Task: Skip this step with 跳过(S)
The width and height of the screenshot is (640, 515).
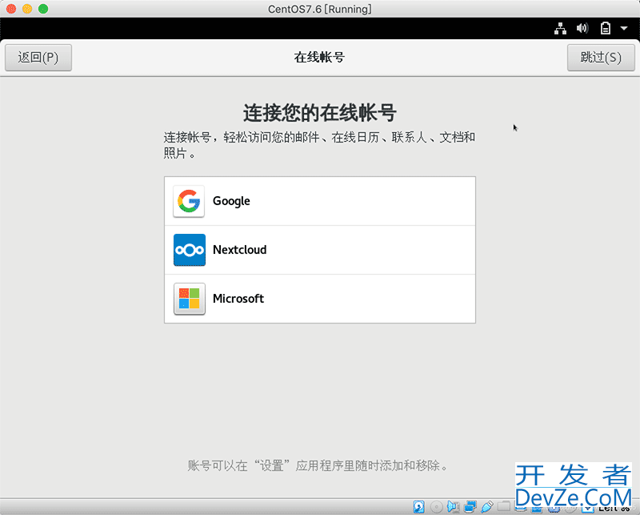Action: [601, 58]
